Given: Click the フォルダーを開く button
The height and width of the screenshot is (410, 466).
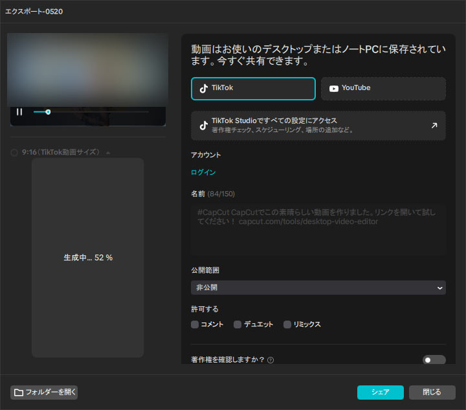Looking at the screenshot, I should [x=44, y=393].
